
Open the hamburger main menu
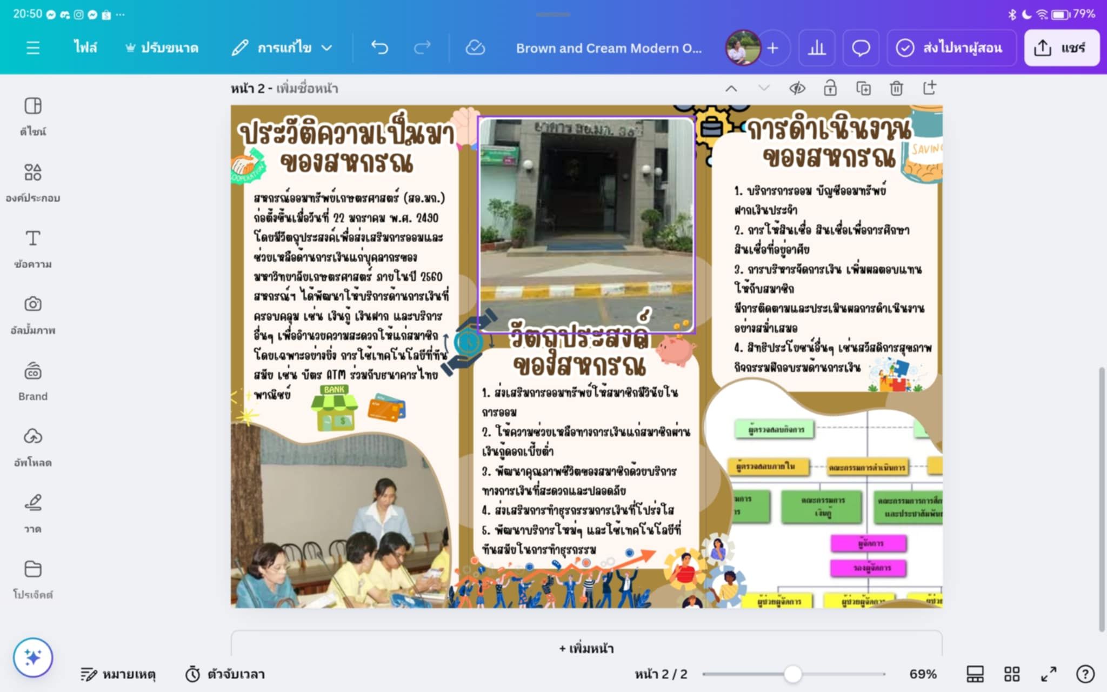33,48
